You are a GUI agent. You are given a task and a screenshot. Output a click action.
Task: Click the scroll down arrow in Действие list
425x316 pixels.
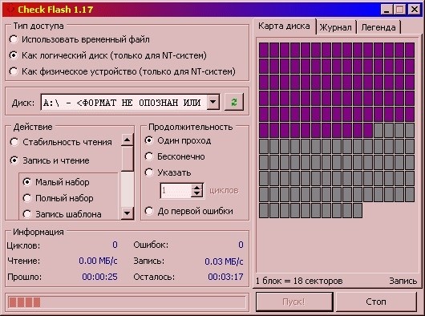(127, 213)
